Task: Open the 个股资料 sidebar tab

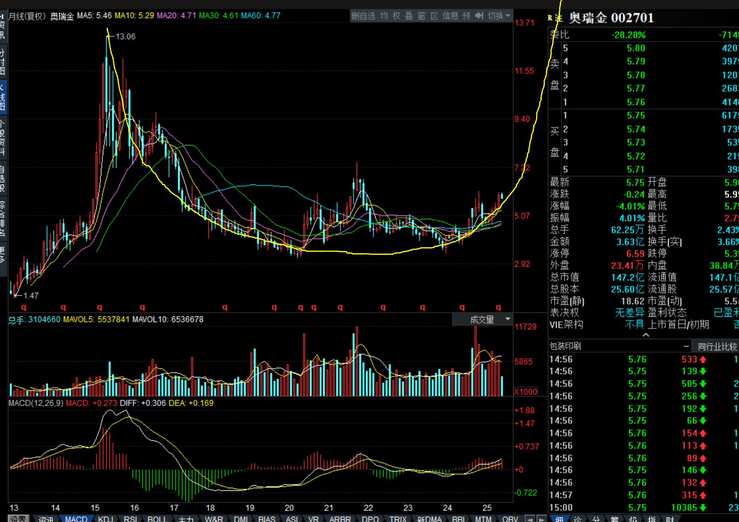Action: click(x=3, y=138)
